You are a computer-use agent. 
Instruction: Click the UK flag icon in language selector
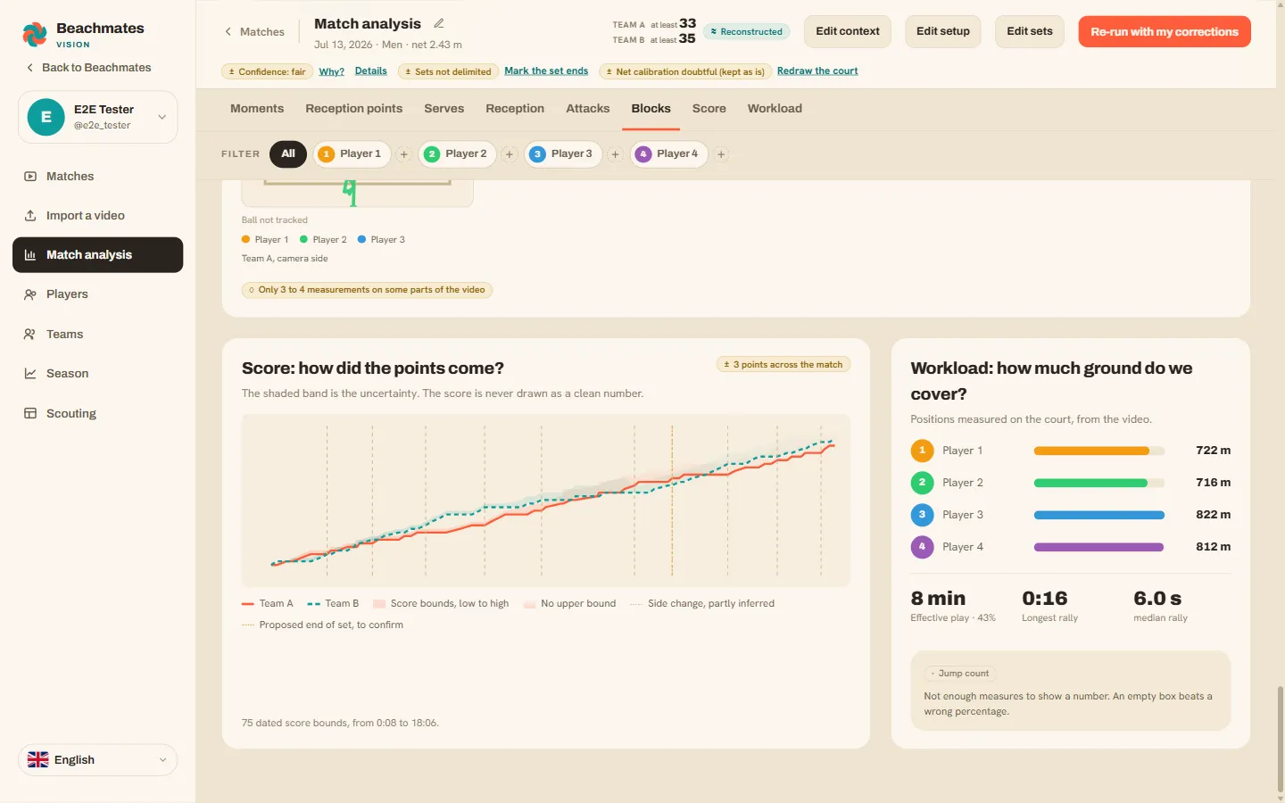[38, 760]
